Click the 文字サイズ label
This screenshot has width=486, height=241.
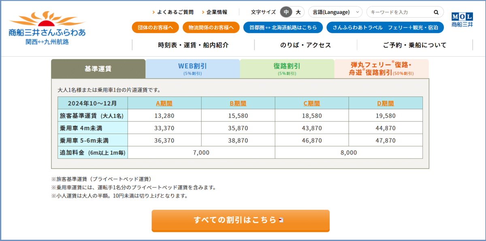tap(263, 12)
